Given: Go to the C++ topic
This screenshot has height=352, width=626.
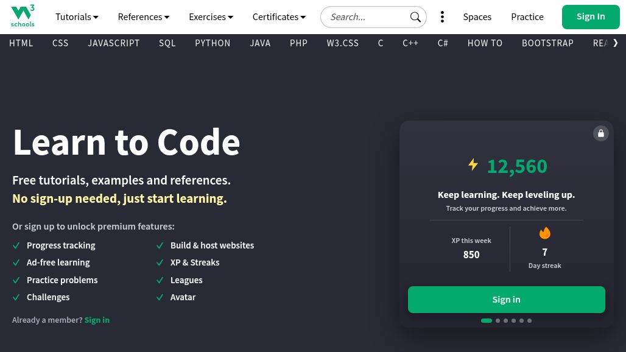Looking at the screenshot, I should click(x=410, y=43).
